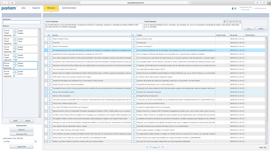271x152 pixels.
Task: Underline the target language text
Action: pyautogui.click(x=231, y=22)
